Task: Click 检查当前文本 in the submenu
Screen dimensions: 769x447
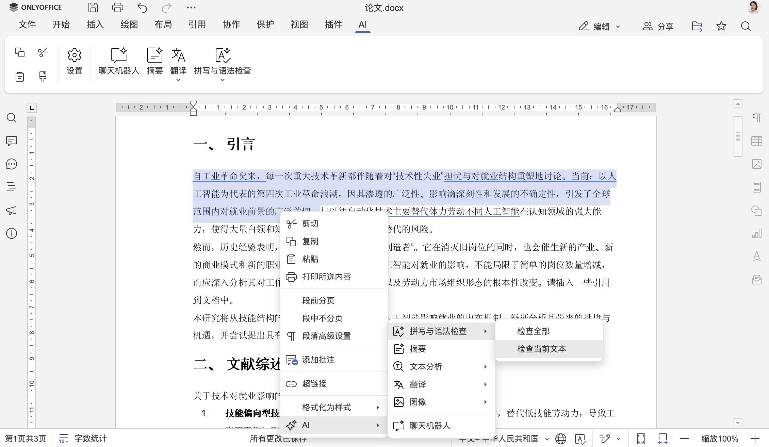Action: pos(541,349)
